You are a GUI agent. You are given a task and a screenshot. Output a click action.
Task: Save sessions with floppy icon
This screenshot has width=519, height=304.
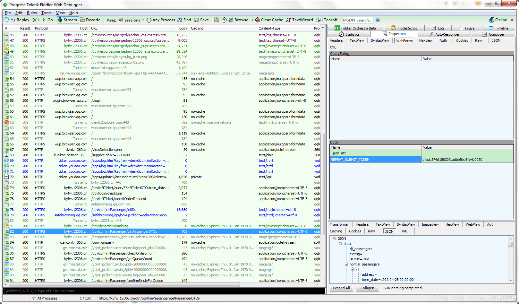tap(201, 20)
